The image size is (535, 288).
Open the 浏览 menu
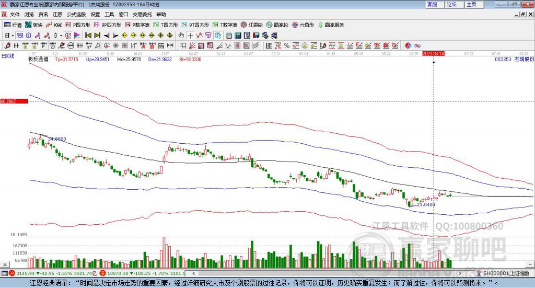click(x=29, y=14)
